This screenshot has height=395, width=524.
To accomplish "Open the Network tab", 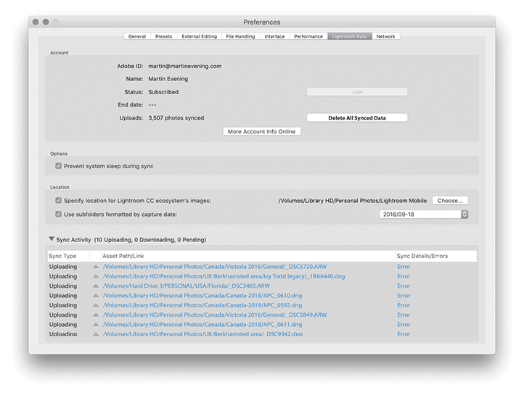I will (x=385, y=36).
